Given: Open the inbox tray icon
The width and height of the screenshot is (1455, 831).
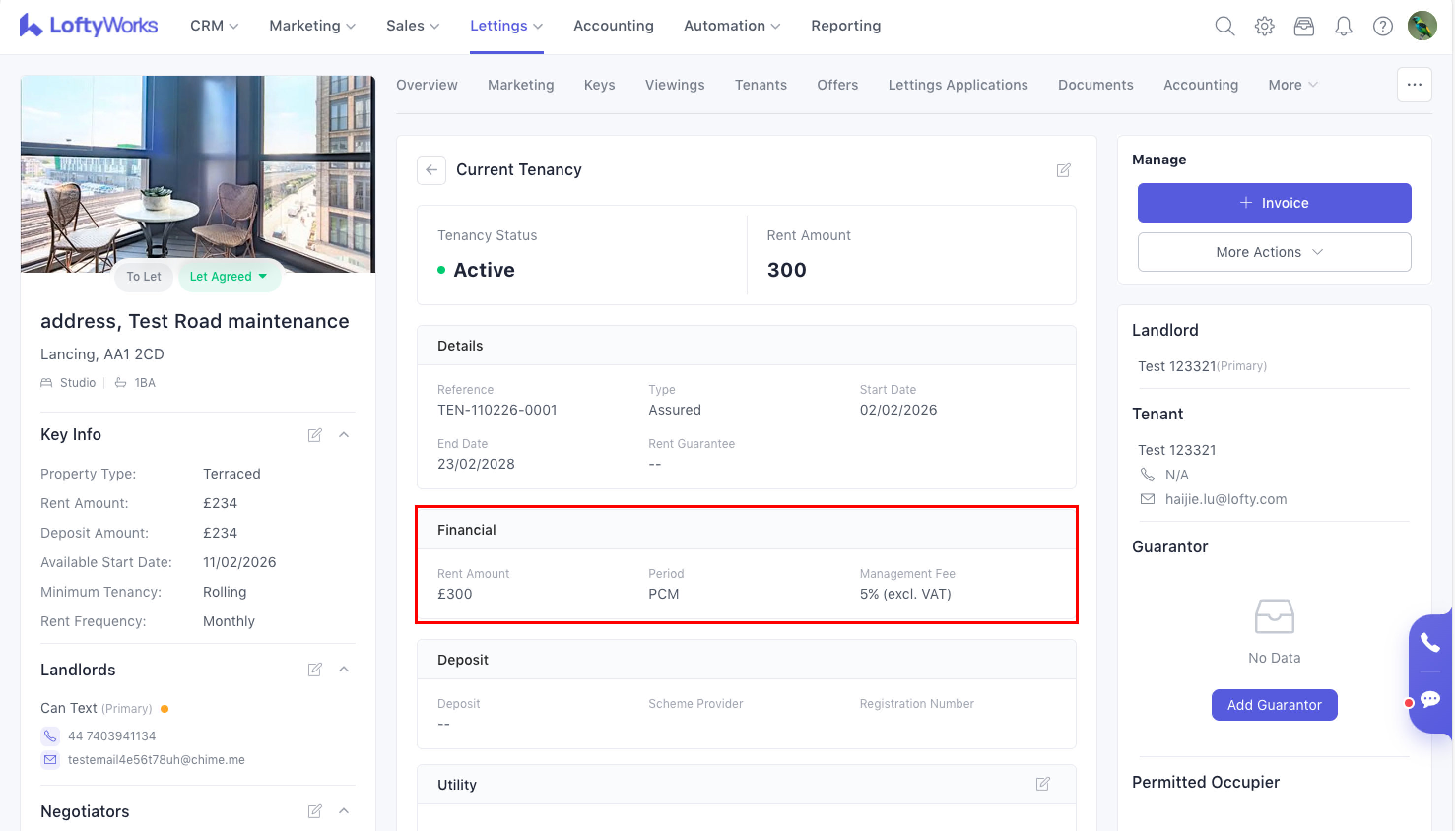Looking at the screenshot, I should [1304, 26].
